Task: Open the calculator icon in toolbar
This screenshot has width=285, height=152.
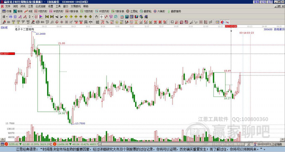Action: [127, 17]
